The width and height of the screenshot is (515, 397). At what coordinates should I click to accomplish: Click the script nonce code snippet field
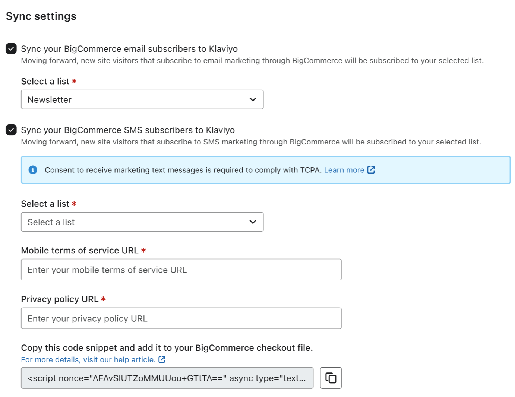(x=167, y=378)
